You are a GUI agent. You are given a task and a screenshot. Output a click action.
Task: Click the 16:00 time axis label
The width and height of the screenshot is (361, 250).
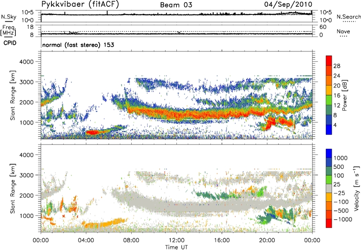222,241
